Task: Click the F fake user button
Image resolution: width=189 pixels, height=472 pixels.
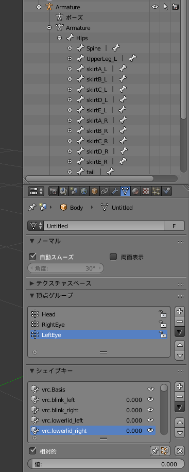Action: [x=174, y=226]
